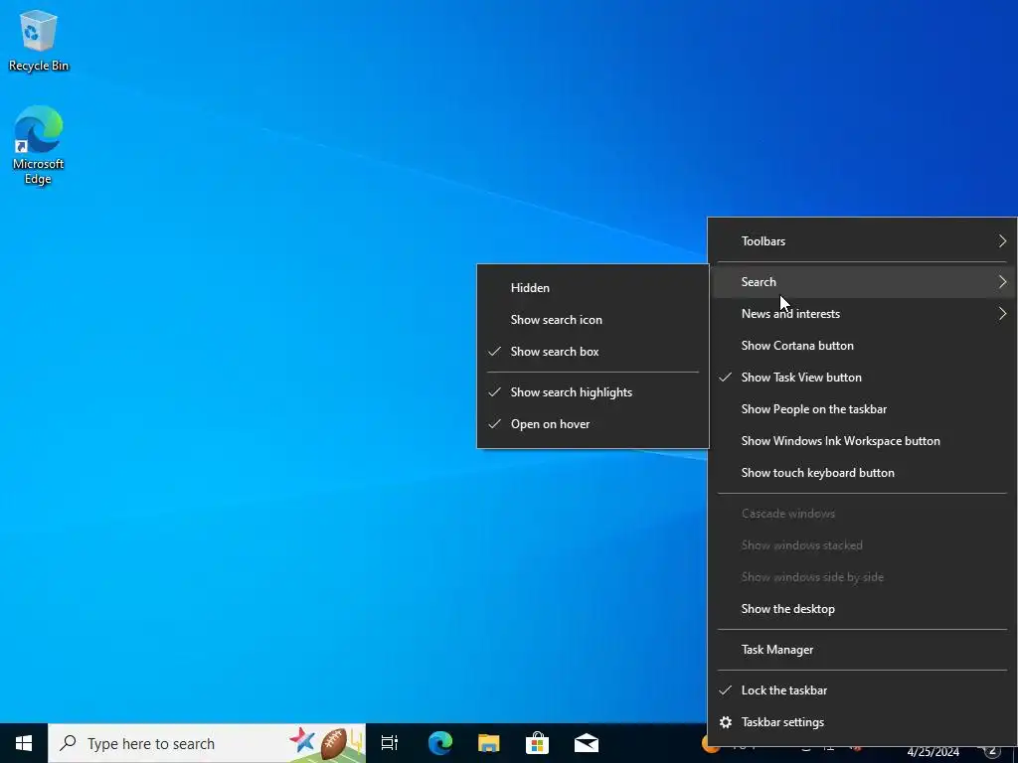The image size is (1018, 763).
Task: Enable Show Windows Ink Workspace button
Action: (x=862, y=440)
